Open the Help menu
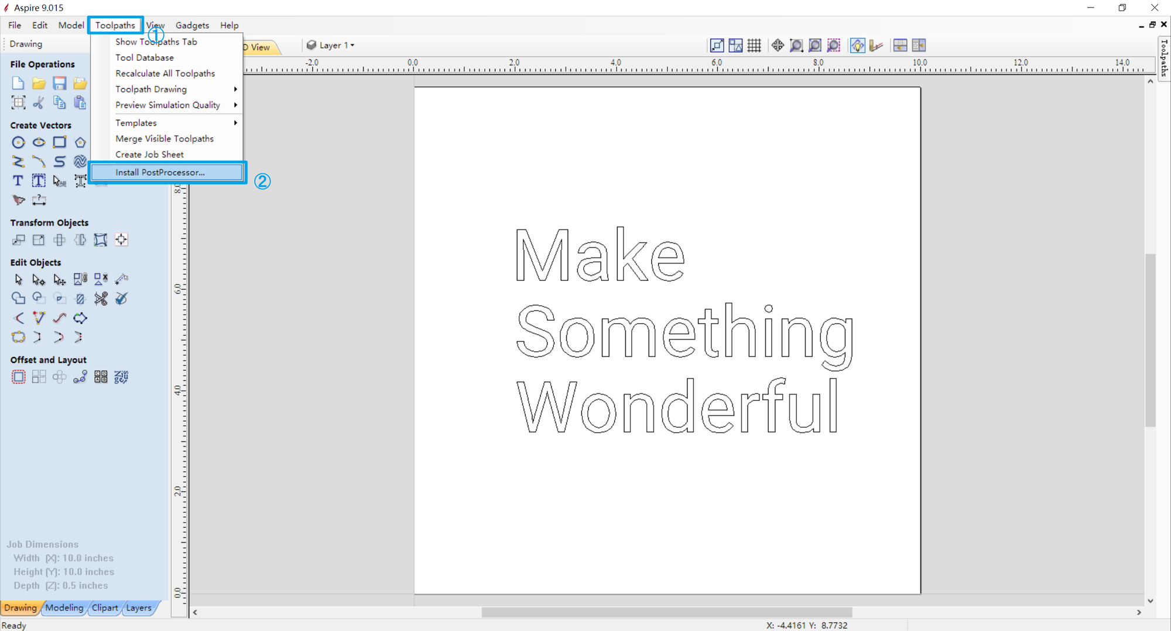 coord(229,25)
